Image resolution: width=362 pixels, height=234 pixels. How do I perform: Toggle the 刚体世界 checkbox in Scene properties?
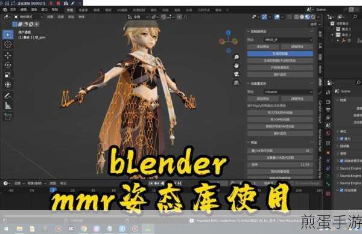[341, 161]
